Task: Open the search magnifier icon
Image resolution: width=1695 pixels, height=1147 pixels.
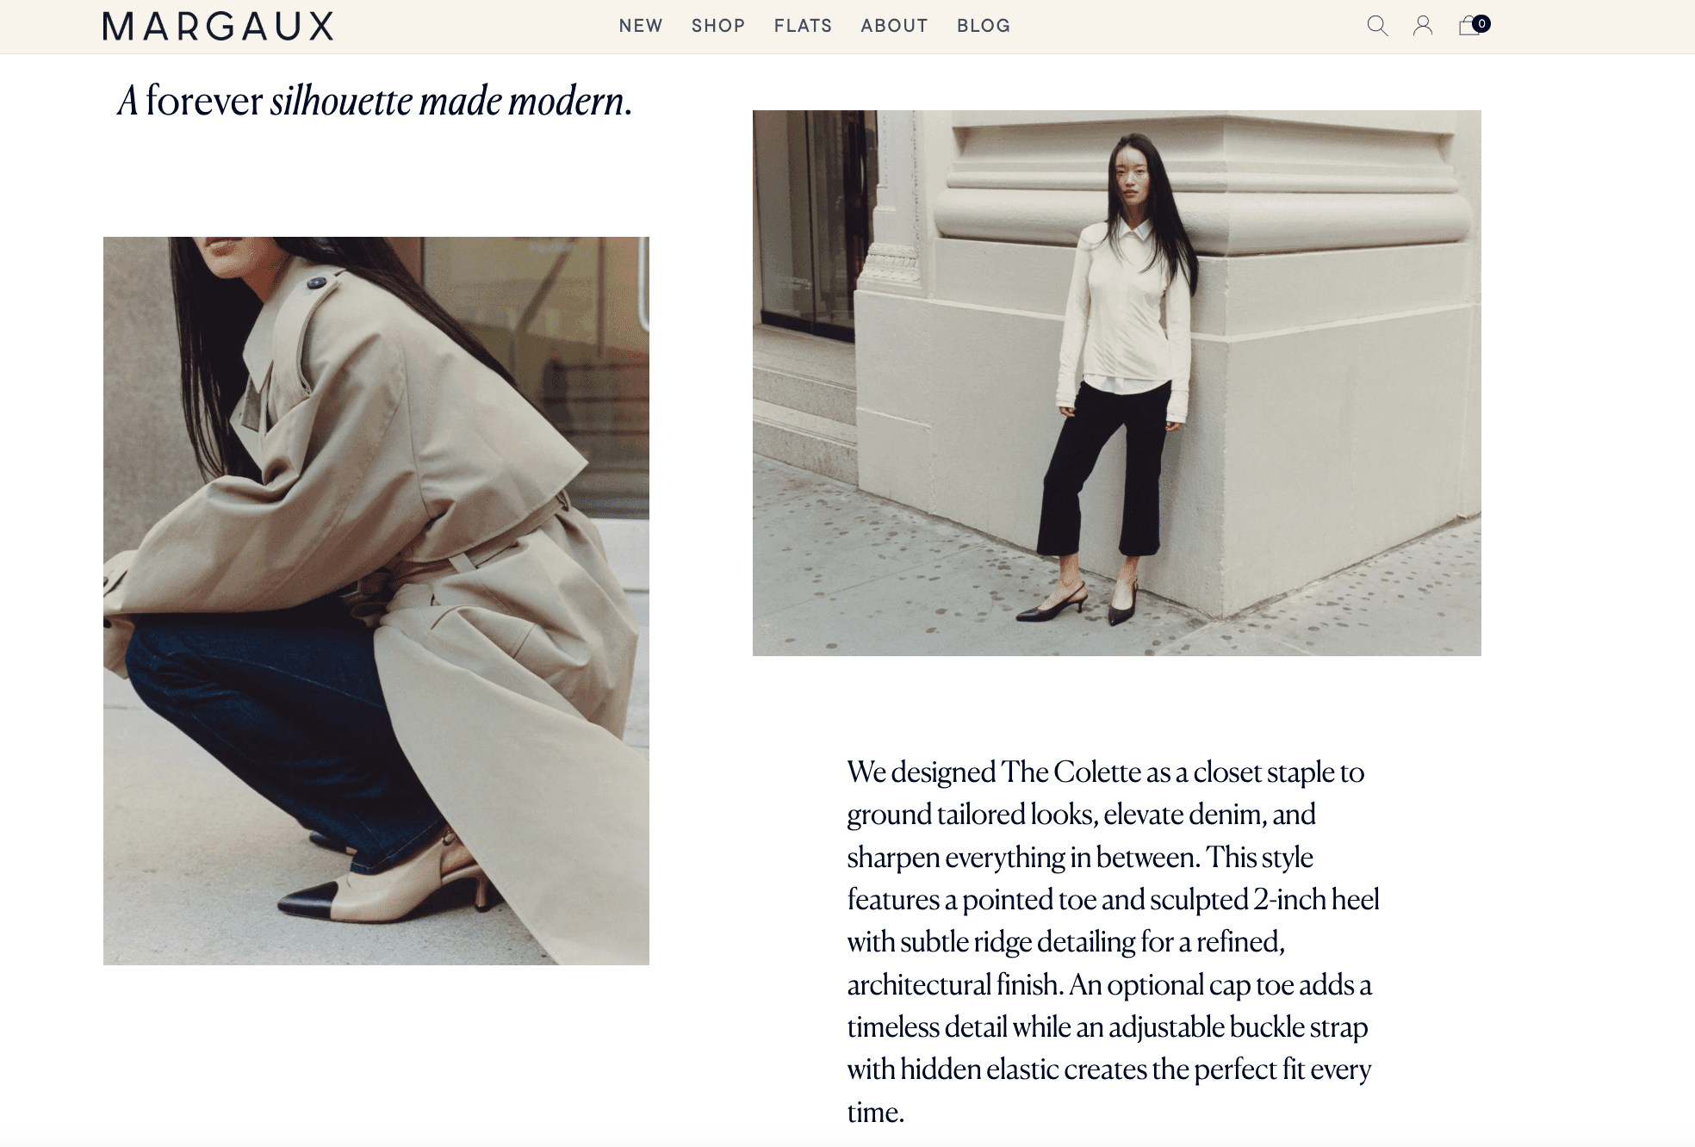Action: pos(1377,26)
